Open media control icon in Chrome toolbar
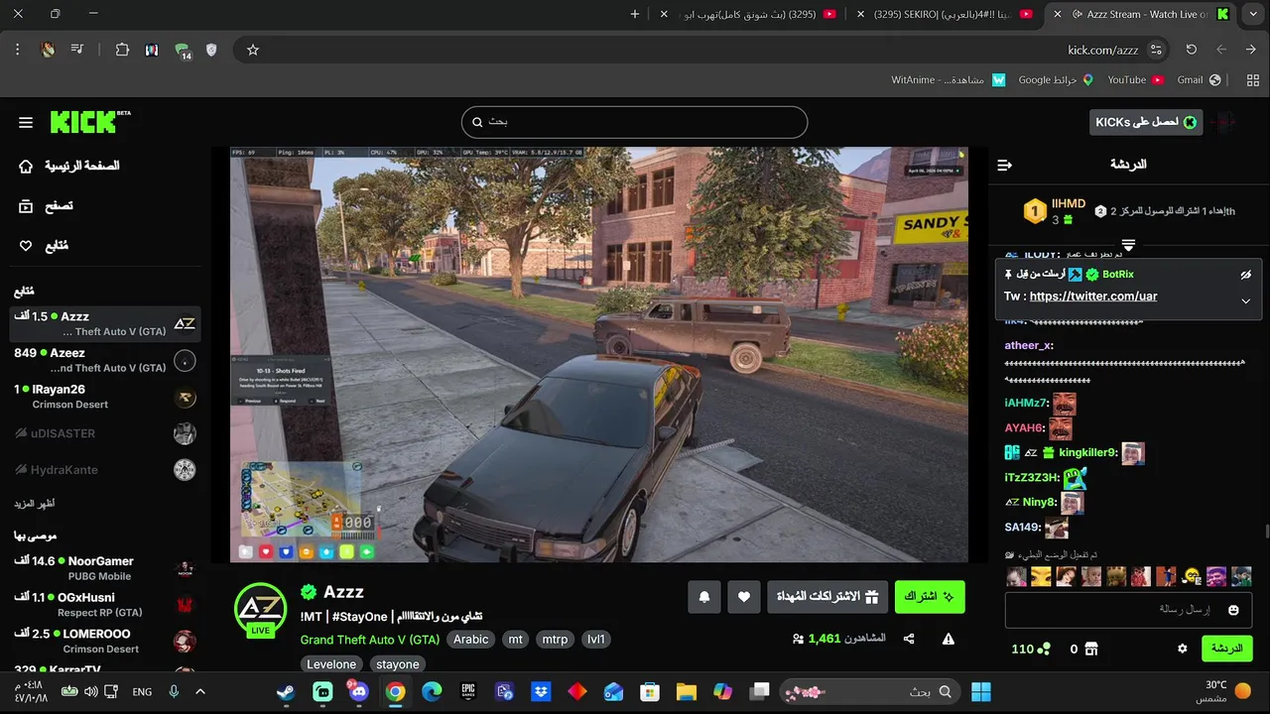Screen dimensions: 1270x714 coord(77,50)
